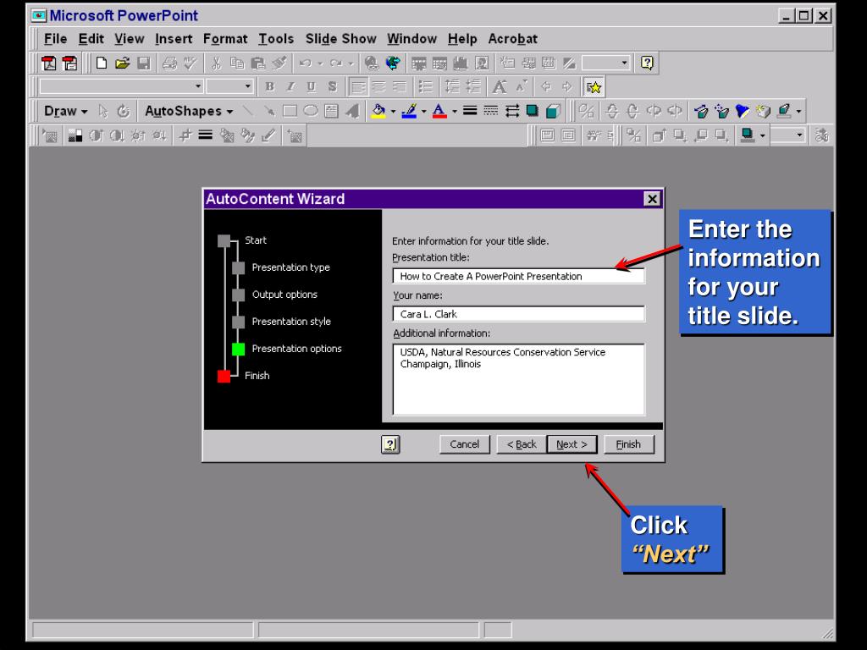Run the Spelling check icon
The image size is (867, 650).
pos(191,63)
